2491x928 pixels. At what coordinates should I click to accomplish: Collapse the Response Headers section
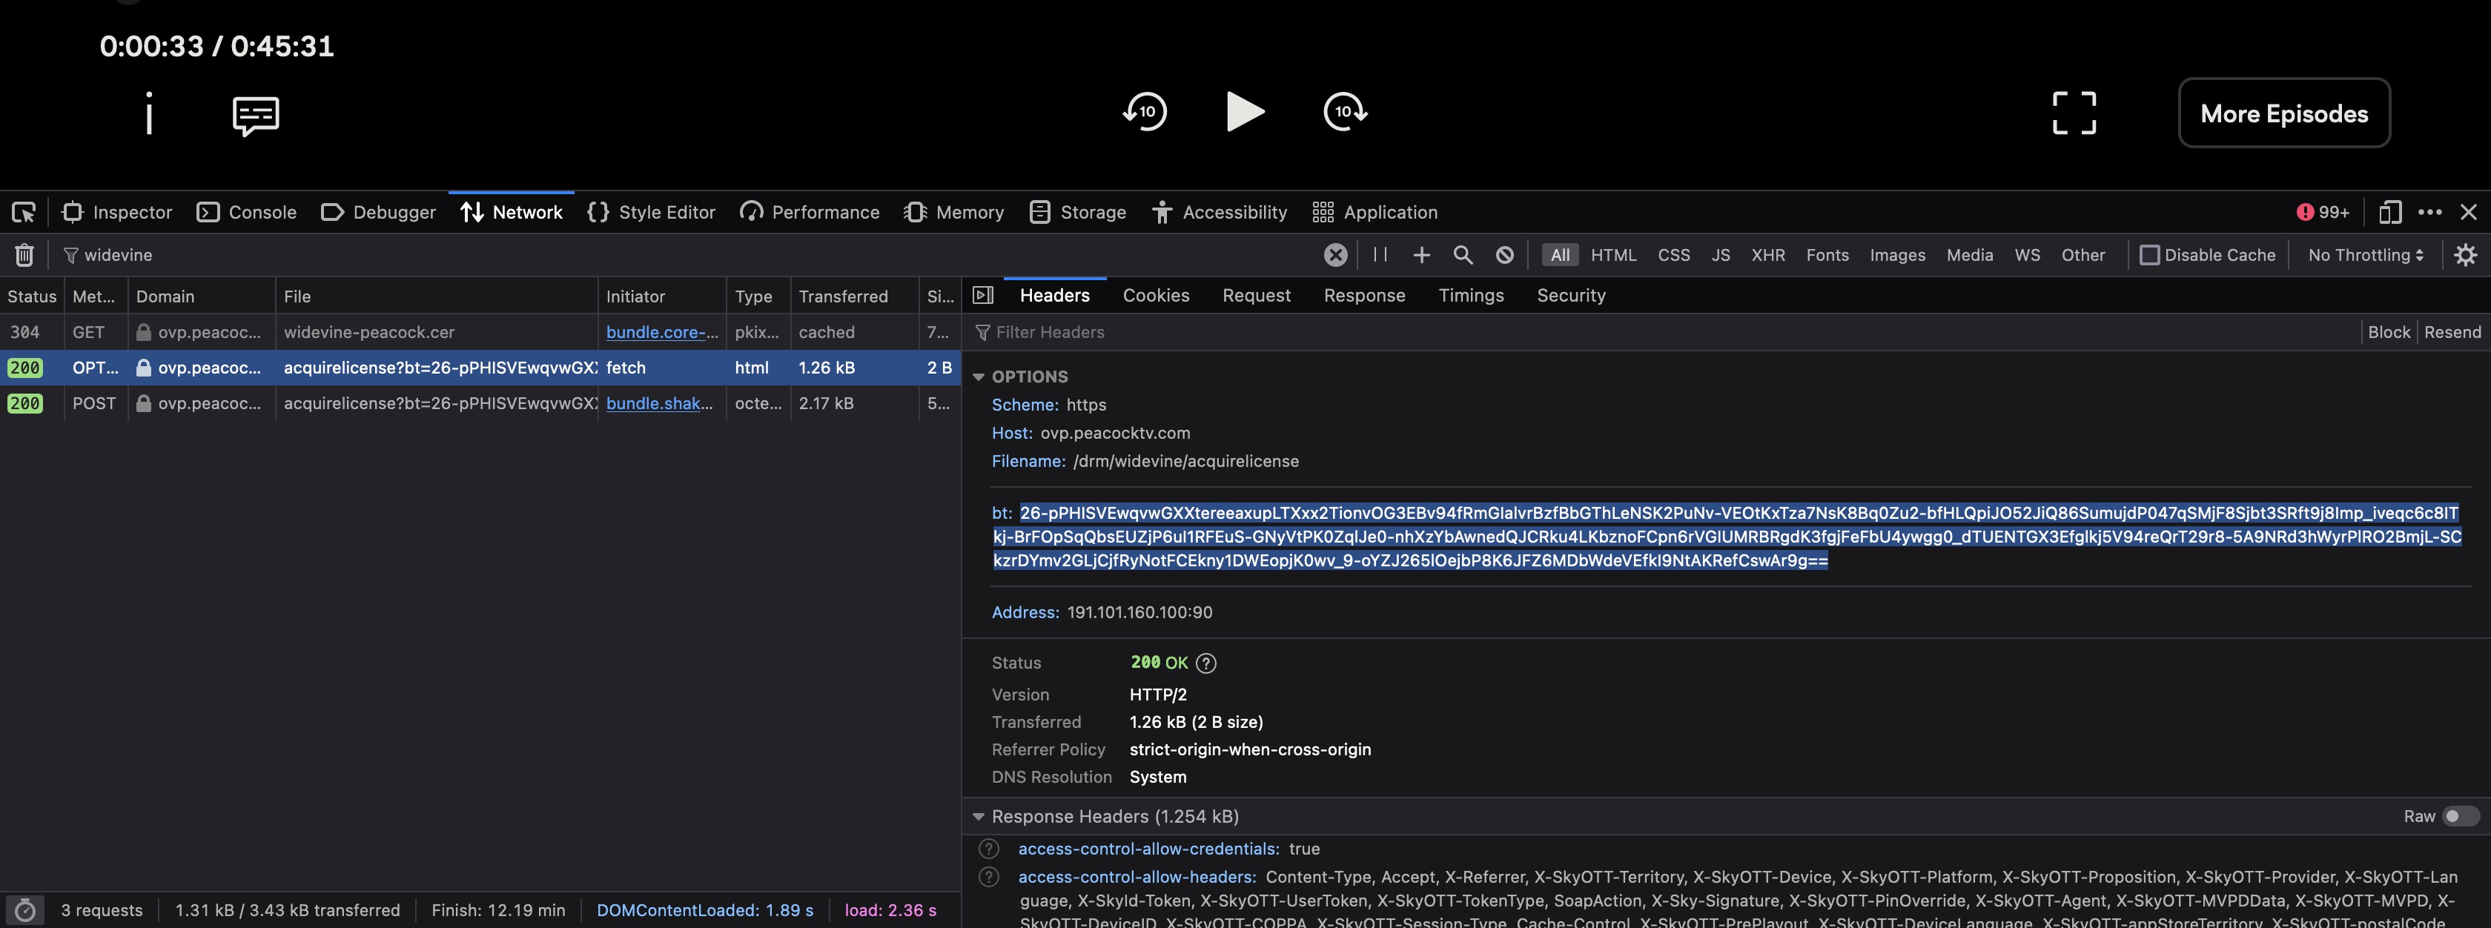point(979,817)
